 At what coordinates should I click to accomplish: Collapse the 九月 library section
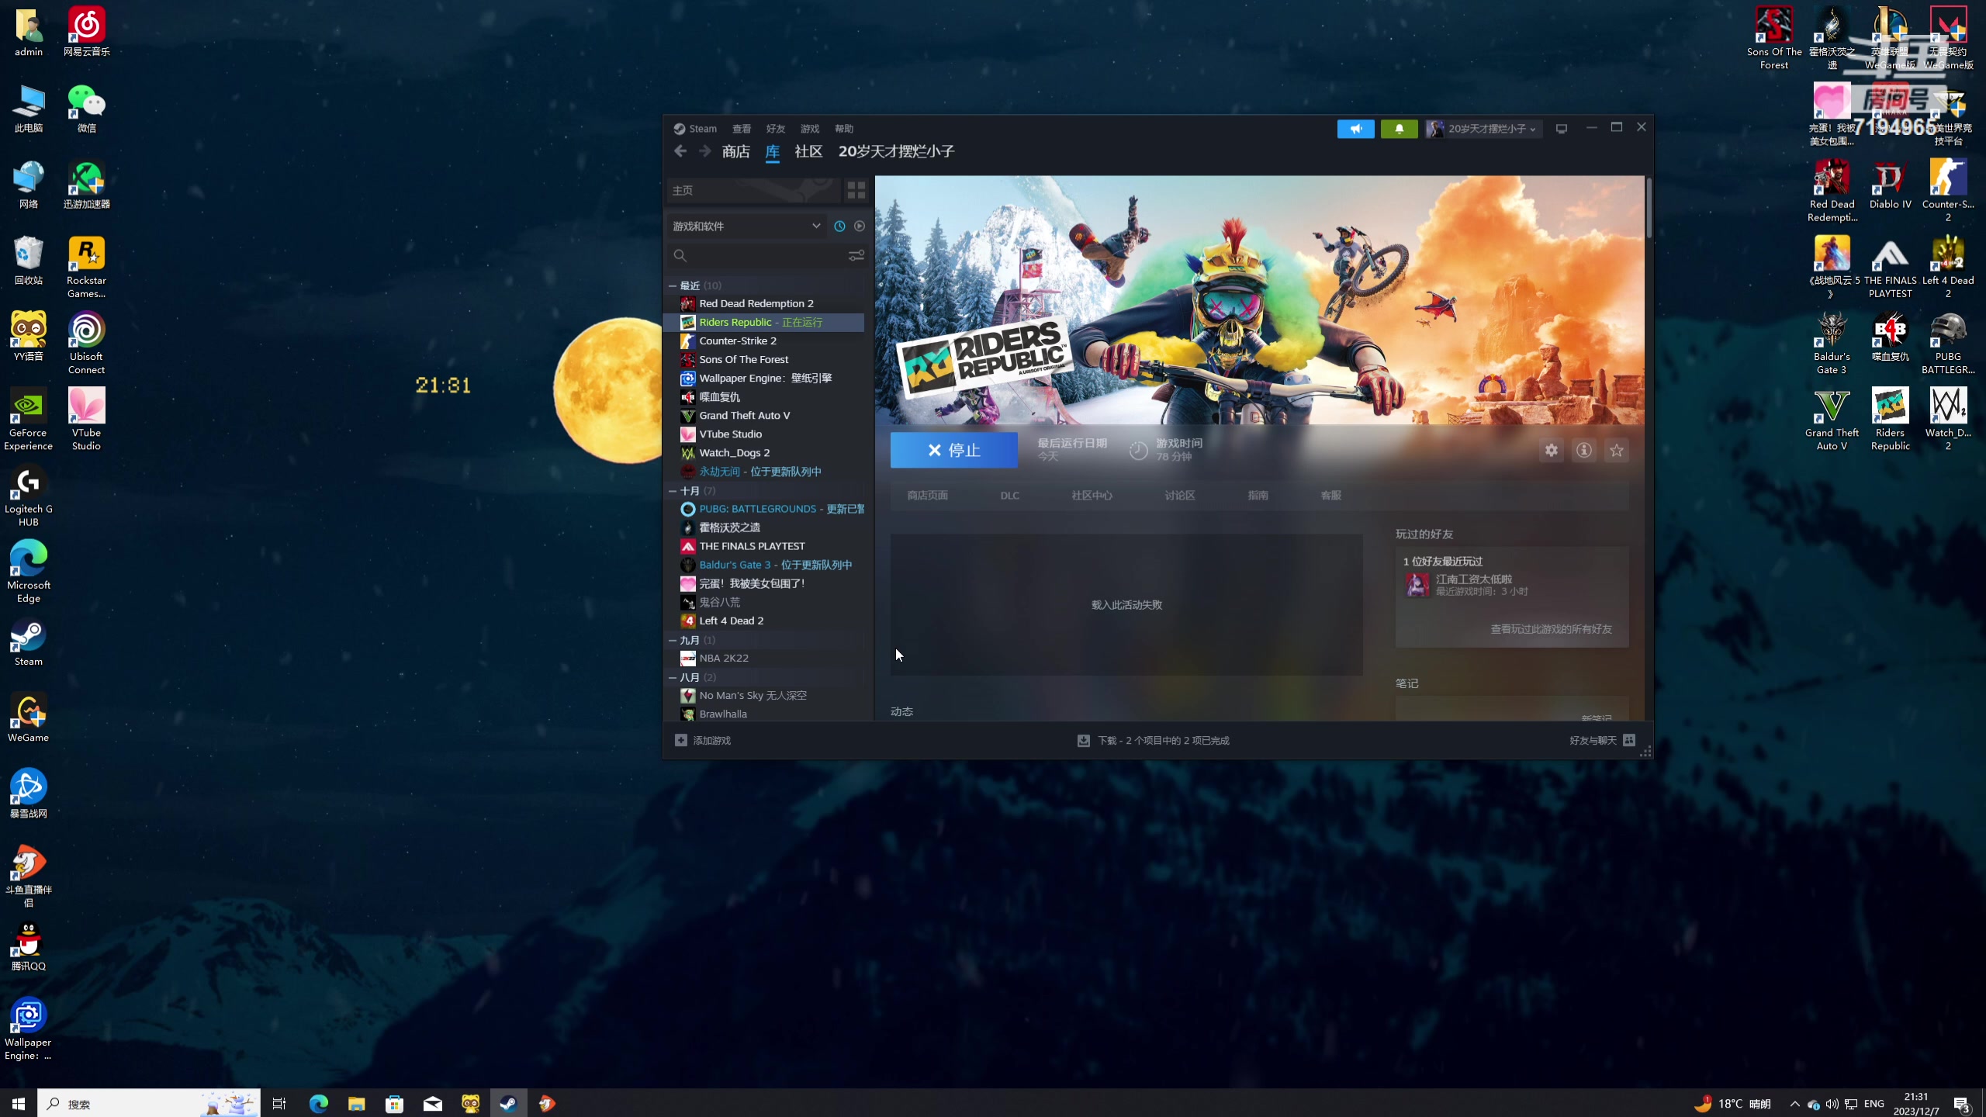click(x=673, y=640)
